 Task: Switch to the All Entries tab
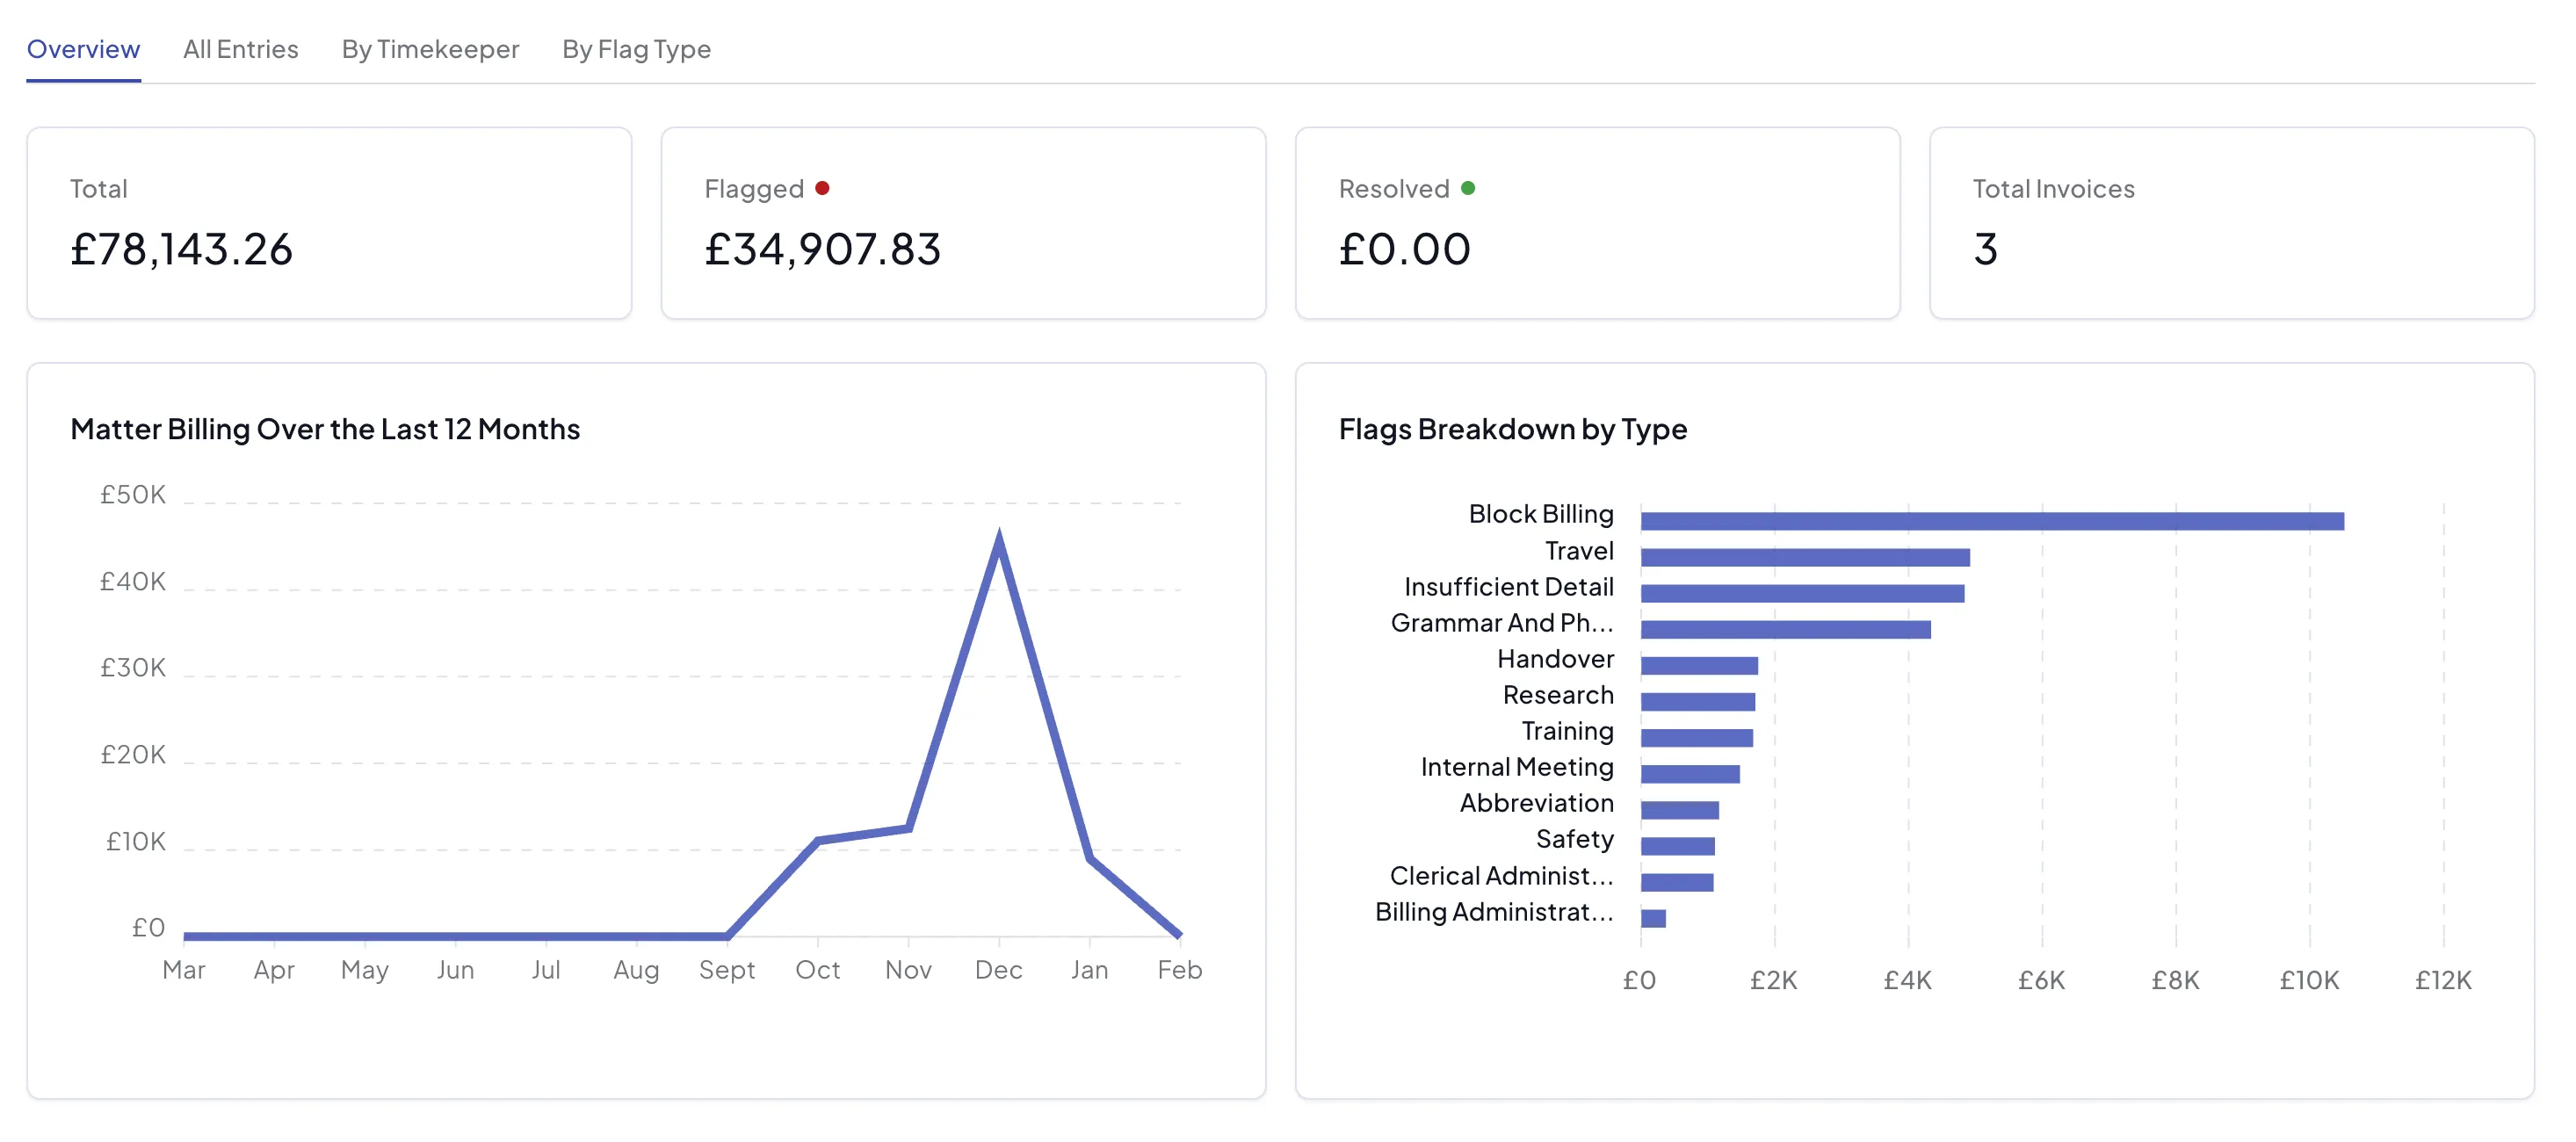(240, 49)
